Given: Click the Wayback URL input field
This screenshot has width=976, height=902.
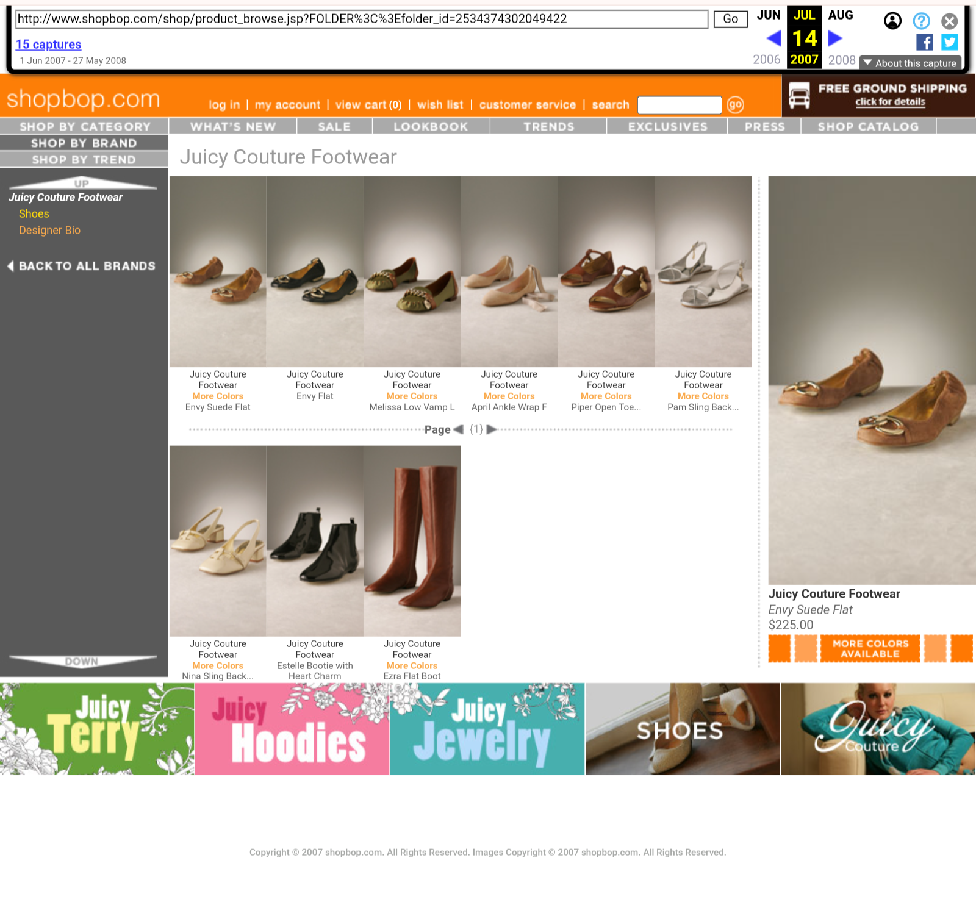Looking at the screenshot, I should coord(361,19).
